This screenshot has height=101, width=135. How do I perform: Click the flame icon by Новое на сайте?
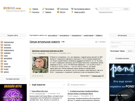pyautogui.click(x=72, y=12)
